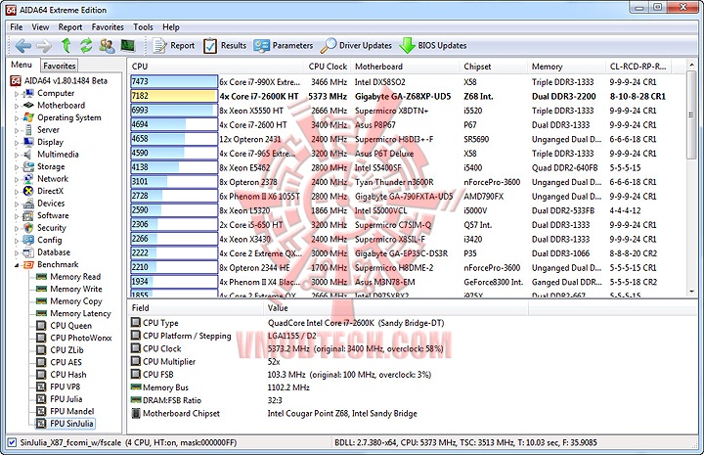The height and width of the screenshot is (455, 704).
Task: Open the Tools menu
Action: coord(143,27)
